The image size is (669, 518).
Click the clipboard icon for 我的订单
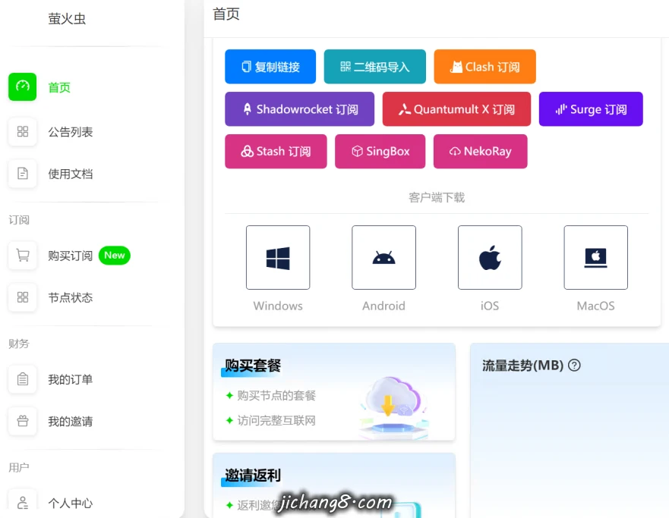click(22, 378)
